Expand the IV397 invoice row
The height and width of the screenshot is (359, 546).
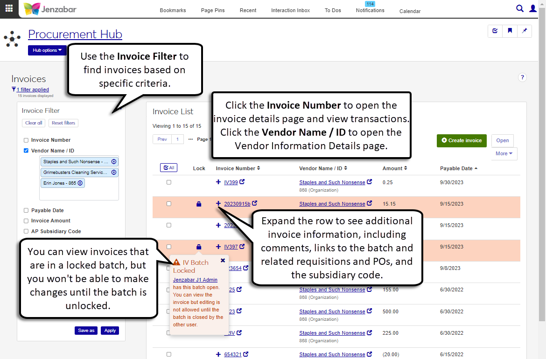218,247
